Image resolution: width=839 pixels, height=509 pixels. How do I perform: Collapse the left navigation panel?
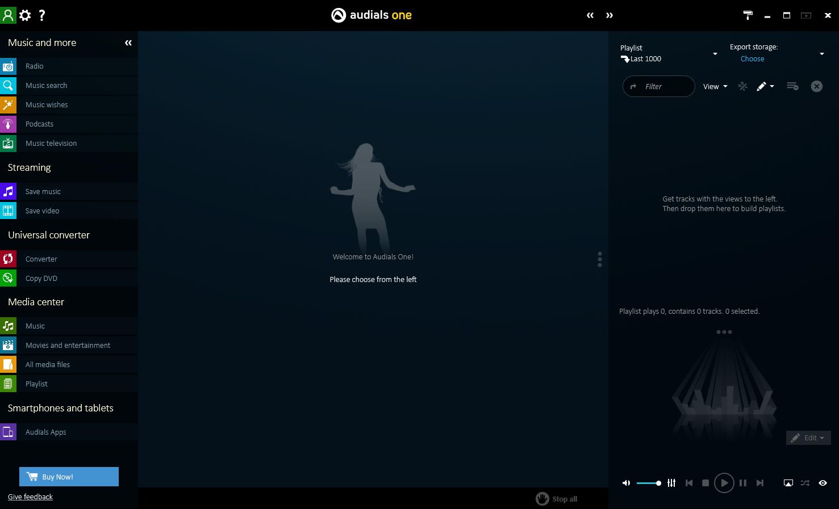click(x=128, y=43)
